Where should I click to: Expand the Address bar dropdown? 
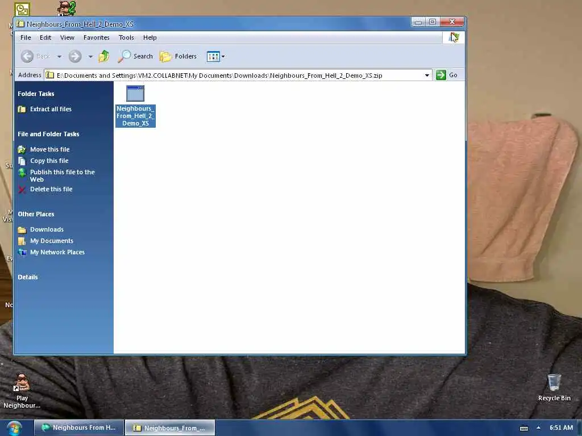(427, 76)
